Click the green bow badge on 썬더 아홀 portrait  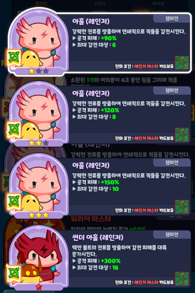[x=14, y=274]
